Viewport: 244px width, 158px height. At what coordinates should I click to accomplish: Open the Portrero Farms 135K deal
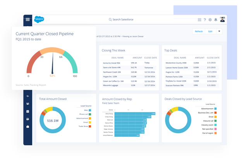(174, 76)
